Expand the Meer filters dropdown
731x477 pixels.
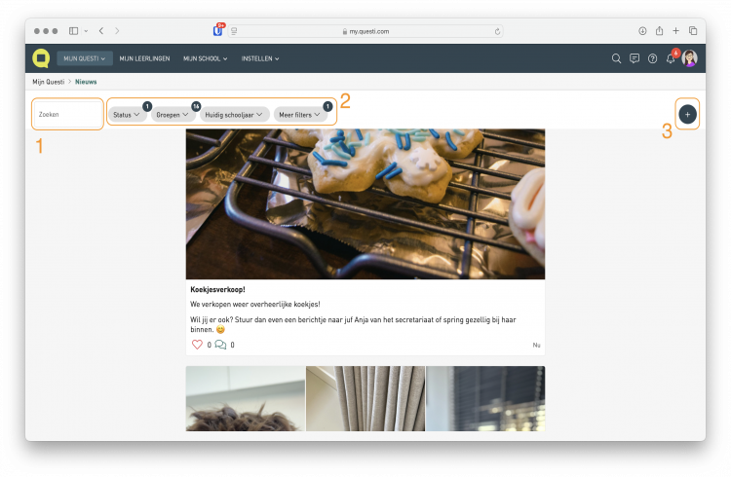[299, 115]
